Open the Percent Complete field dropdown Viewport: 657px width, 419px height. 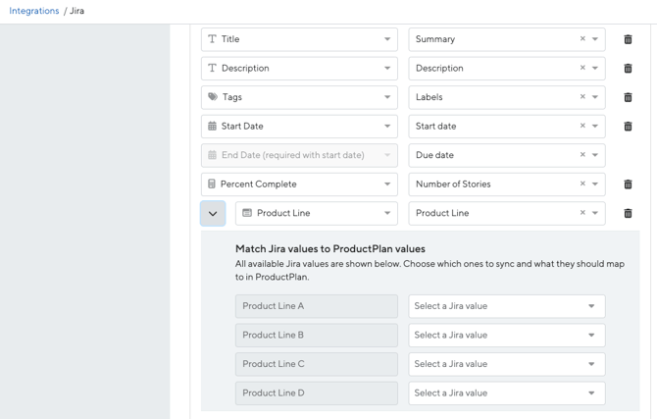299,184
